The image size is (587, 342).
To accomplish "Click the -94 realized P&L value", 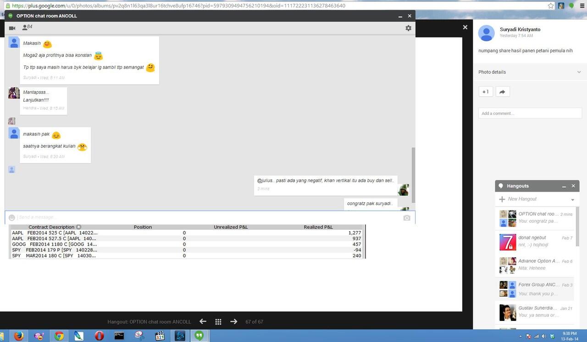I will [x=357, y=250].
